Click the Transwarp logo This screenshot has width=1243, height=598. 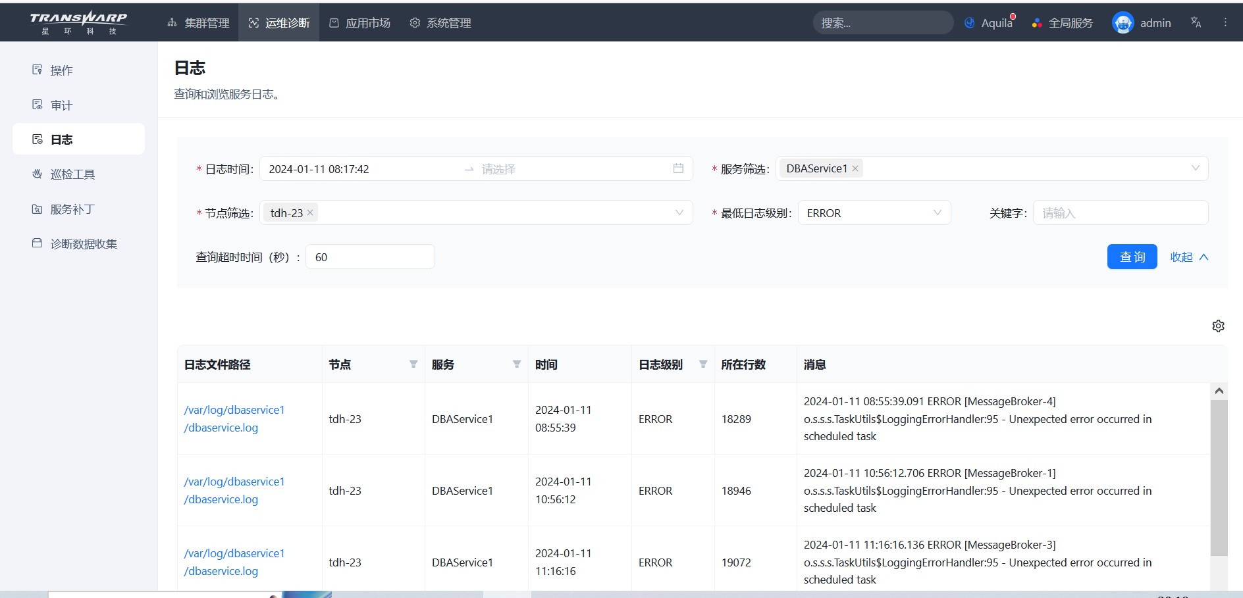[x=78, y=22]
